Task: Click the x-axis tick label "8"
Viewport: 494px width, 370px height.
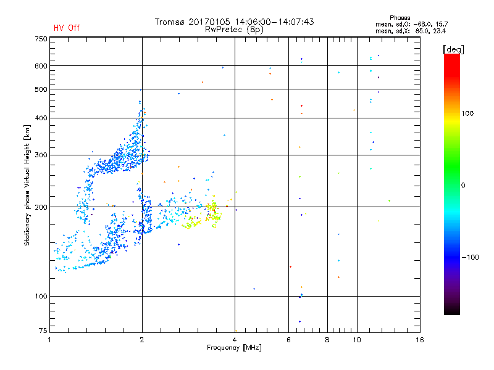Action: coord(327,340)
